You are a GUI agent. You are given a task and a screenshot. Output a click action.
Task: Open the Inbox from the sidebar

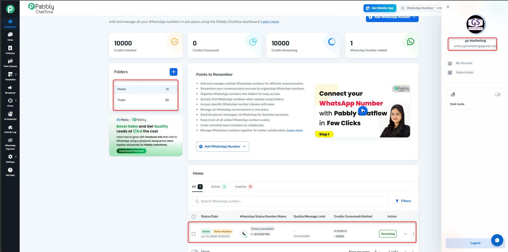(x=10, y=37)
